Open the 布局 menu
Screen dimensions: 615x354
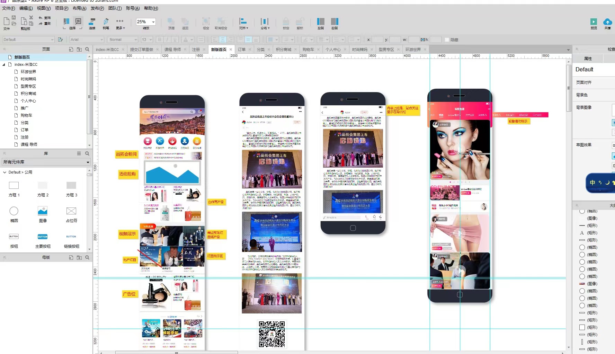click(79, 8)
